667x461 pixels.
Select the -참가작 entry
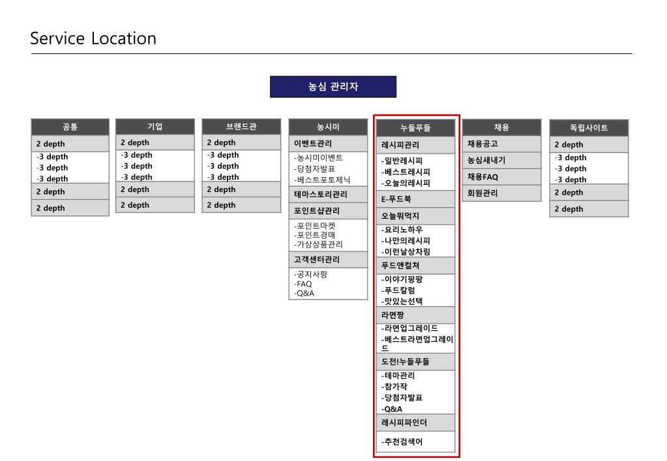pos(394,387)
